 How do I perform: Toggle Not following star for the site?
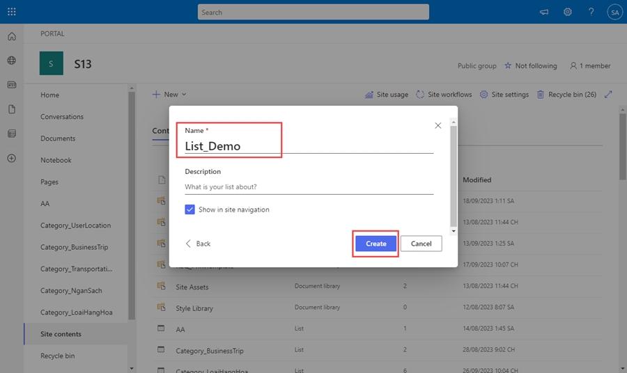pos(530,66)
